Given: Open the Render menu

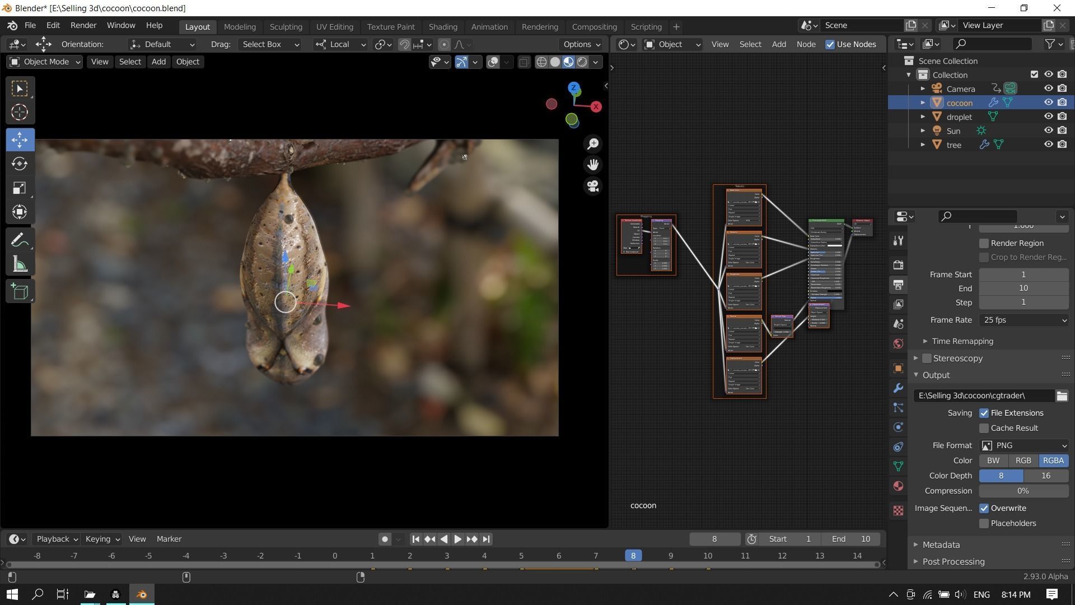Looking at the screenshot, I should [x=83, y=26].
